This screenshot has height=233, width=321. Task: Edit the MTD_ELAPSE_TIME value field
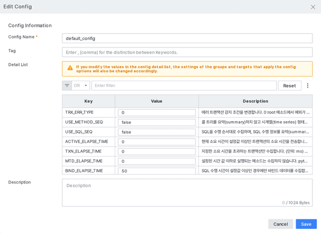tap(157, 161)
